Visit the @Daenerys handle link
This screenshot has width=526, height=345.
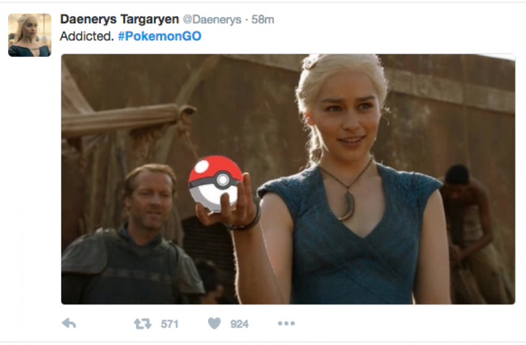point(212,20)
